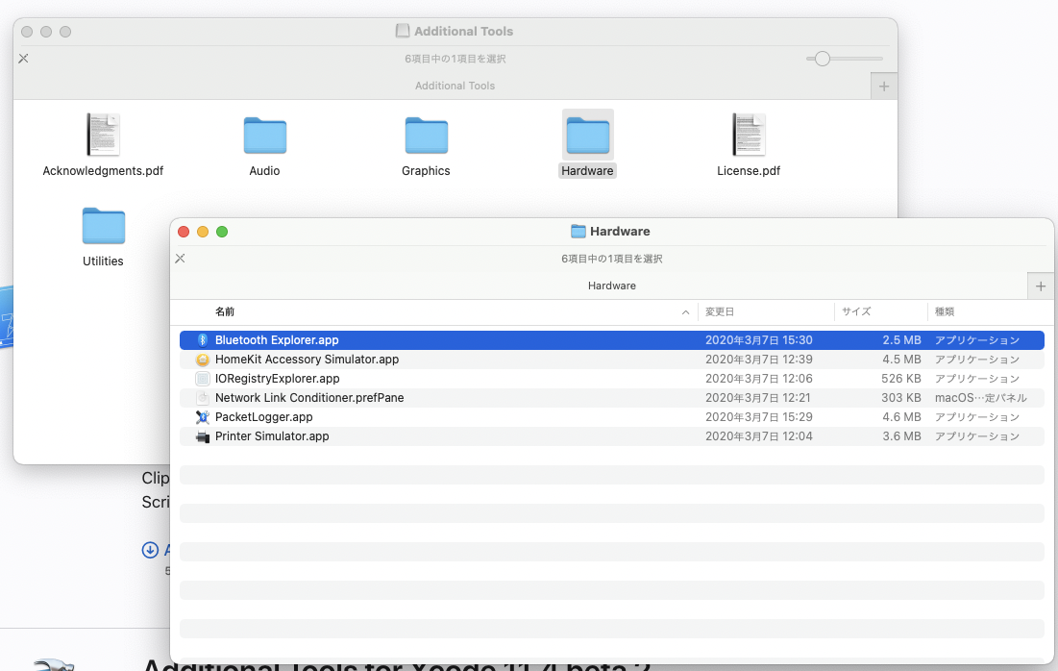This screenshot has width=1058, height=671.
Task: Select Network Link Conditioner.prefPane row
Action: (x=612, y=398)
